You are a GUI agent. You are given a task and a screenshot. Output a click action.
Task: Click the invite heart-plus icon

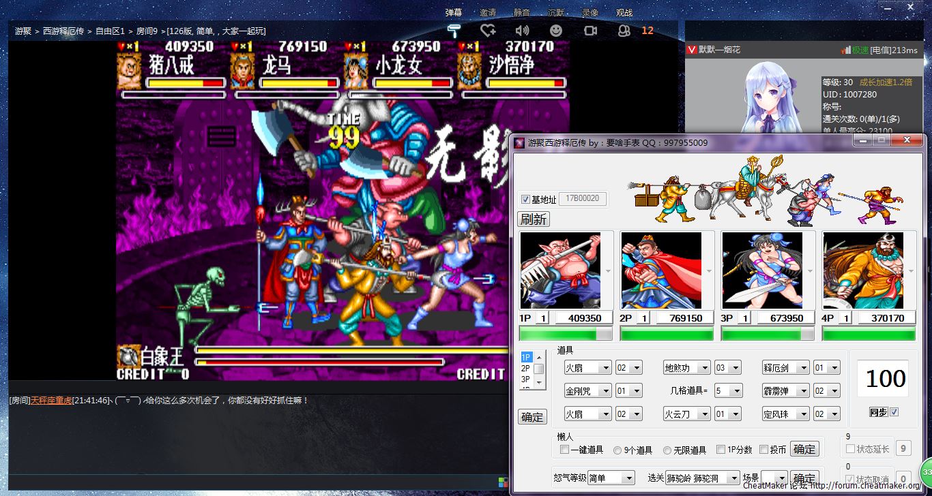[487, 30]
